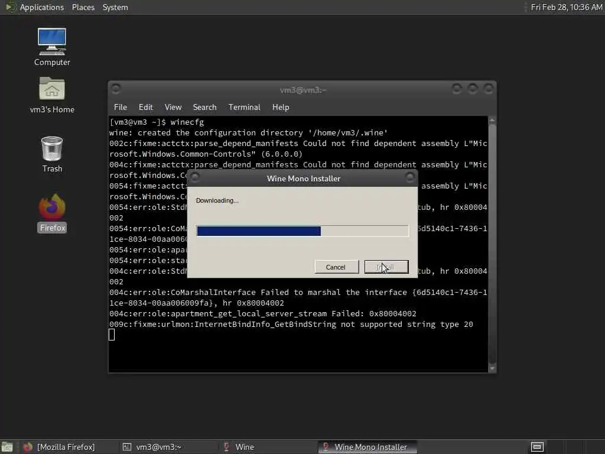The width and height of the screenshot is (605, 454).
Task: Click the show desktop icon in taskbar
Action: [7, 447]
